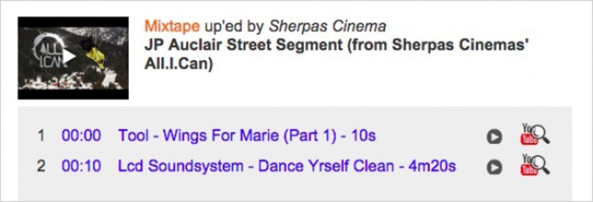Click track number 2 in the tracklist
This screenshot has width=593, height=202.
41,166
